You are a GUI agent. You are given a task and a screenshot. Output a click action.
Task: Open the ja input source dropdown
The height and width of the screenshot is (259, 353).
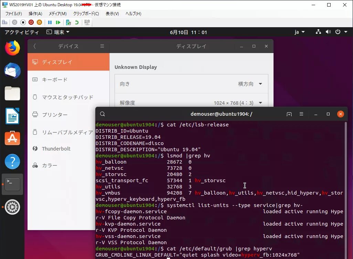click(x=299, y=32)
